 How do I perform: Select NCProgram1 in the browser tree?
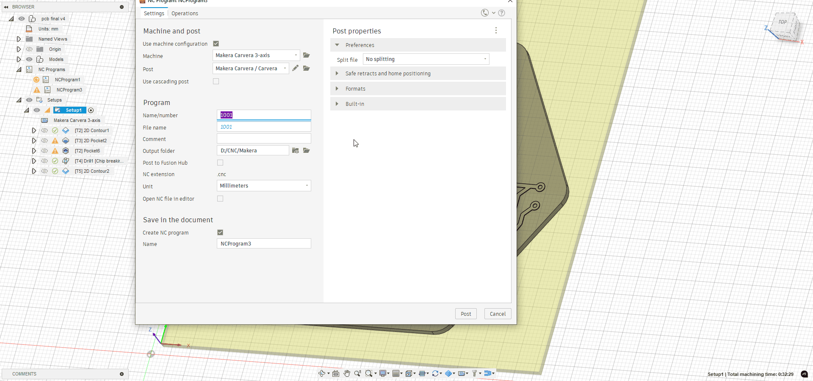pos(67,80)
